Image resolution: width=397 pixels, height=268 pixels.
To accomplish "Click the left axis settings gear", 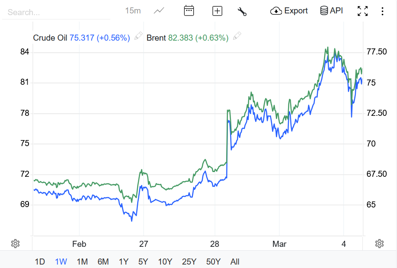I will tap(15, 243).
